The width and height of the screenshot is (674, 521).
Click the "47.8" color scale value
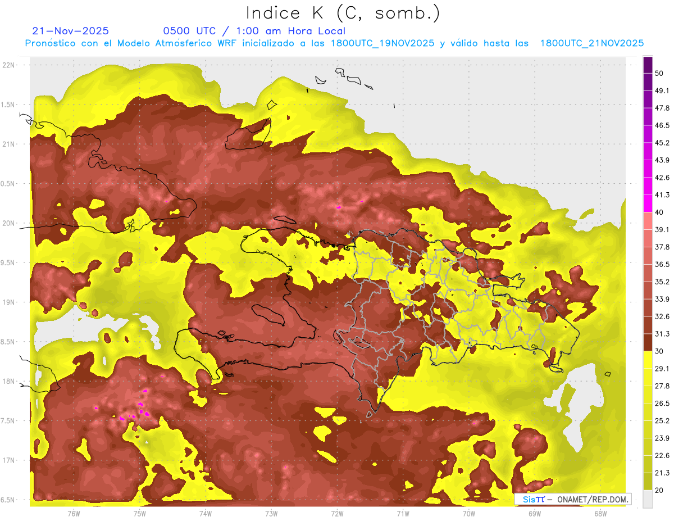(x=662, y=108)
